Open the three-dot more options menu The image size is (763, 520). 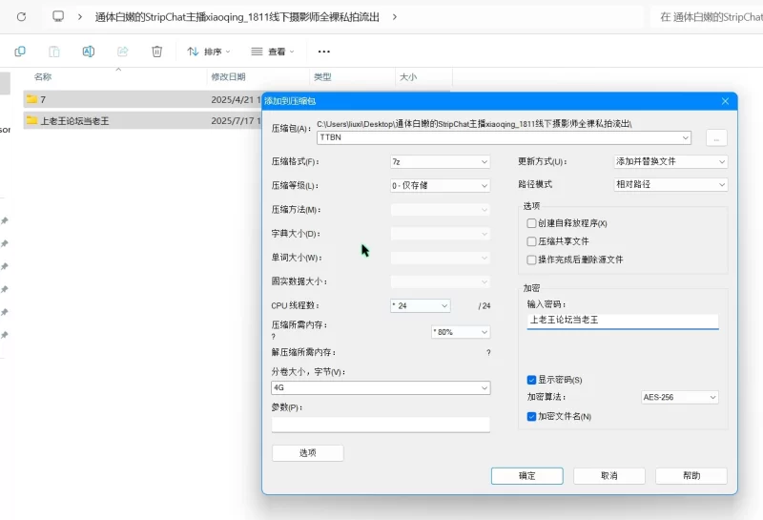point(324,52)
